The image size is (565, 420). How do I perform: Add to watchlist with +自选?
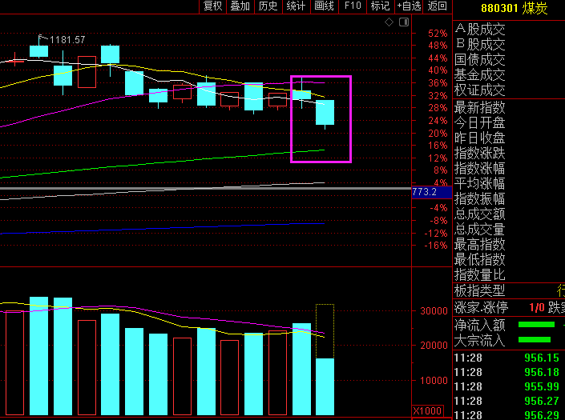point(409,6)
